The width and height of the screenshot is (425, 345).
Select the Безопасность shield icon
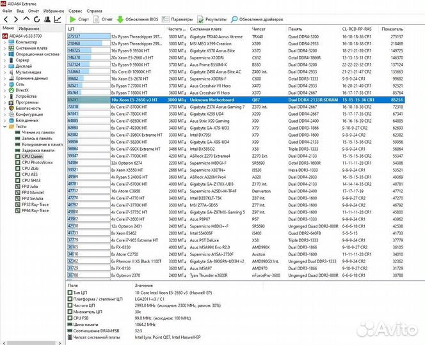point(12,108)
